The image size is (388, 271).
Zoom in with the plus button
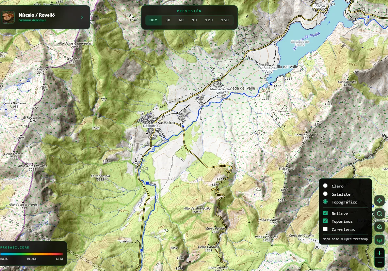tap(379, 253)
